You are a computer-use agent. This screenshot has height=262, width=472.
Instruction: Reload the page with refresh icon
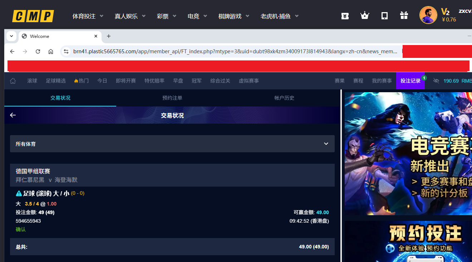click(x=38, y=51)
